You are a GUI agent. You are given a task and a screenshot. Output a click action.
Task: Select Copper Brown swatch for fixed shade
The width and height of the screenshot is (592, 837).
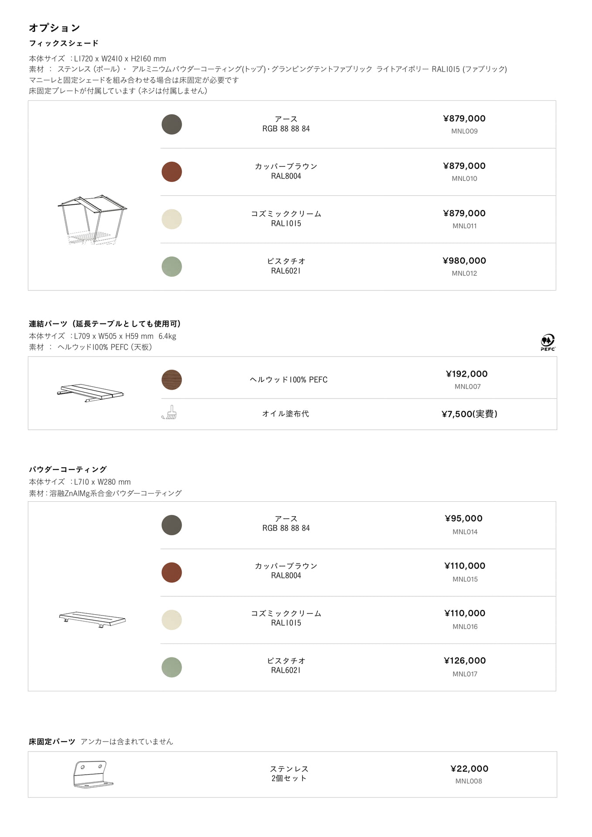(172, 172)
